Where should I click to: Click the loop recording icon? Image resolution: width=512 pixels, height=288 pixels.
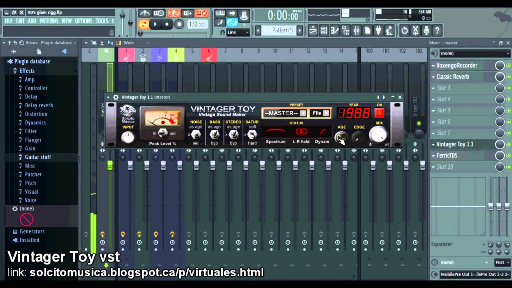point(202,13)
